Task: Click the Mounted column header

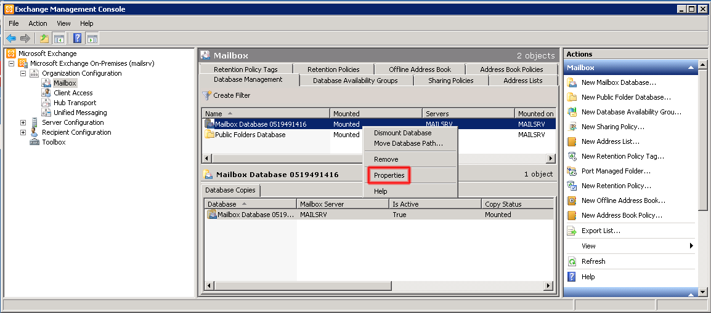Action: coord(376,114)
